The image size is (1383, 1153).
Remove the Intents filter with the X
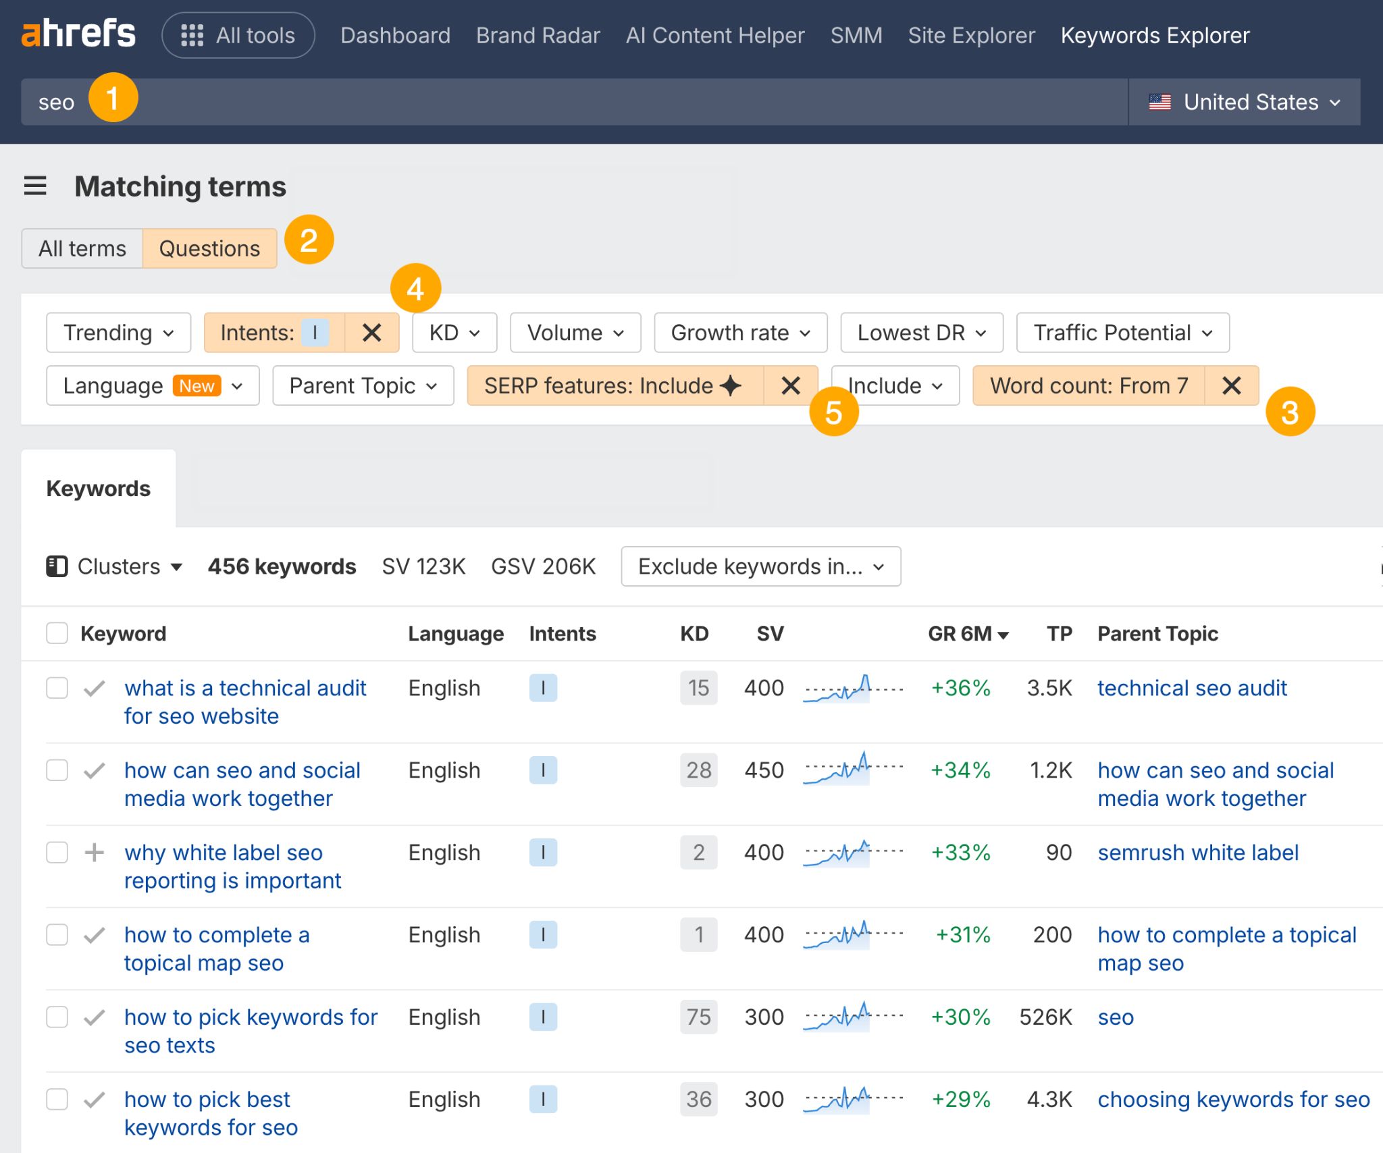pos(371,332)
